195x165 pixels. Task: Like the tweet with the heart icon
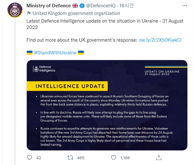click(x=114, y=157)
